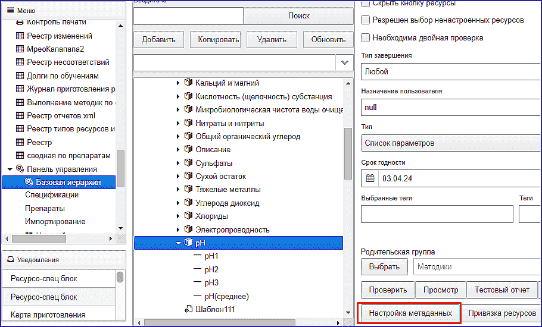This screenshot has width=542, height=327.
Task: Open Препараты in the menu
Action: 45,208
